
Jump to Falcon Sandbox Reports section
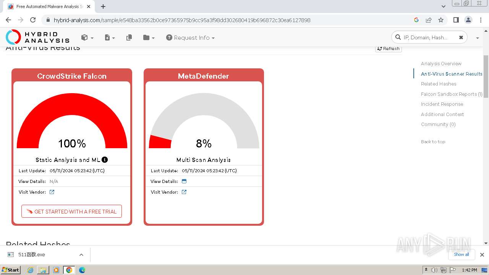(x=452, y=94)
